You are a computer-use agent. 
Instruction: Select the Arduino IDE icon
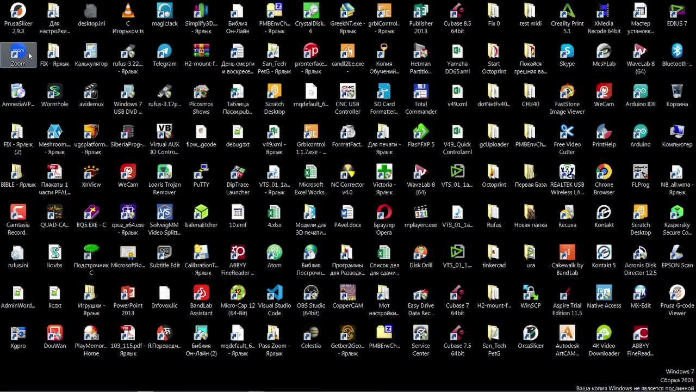(x=641, y=91)
